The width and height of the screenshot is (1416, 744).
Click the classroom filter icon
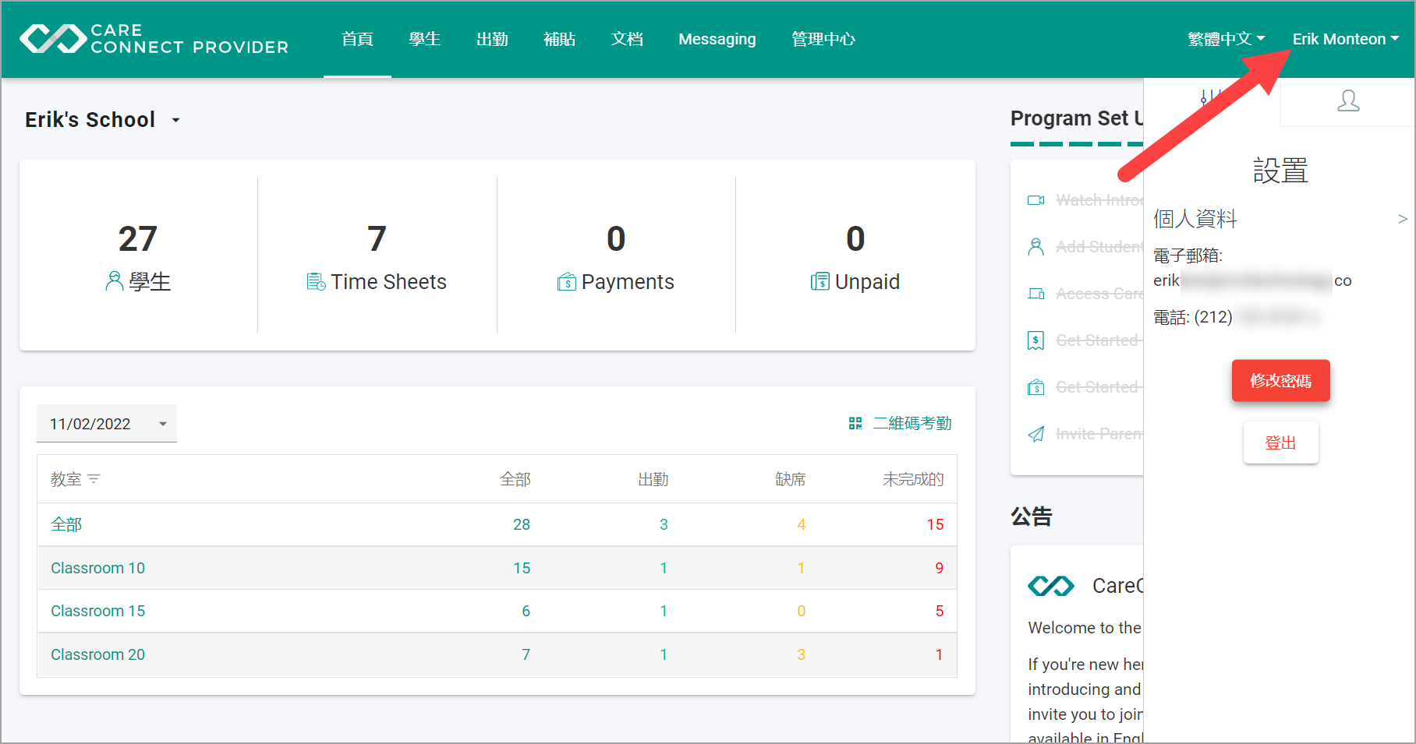pos(94,479)
